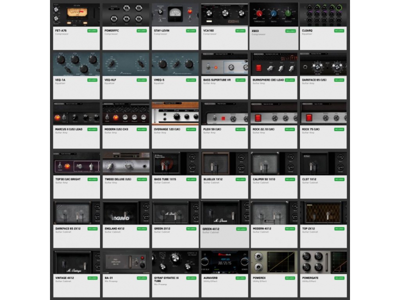Image resolution: width=400 pixels, height=300 pixels.
Task: Select the Powerex utility effect thumbnail
Action: [x=274, y=262]
